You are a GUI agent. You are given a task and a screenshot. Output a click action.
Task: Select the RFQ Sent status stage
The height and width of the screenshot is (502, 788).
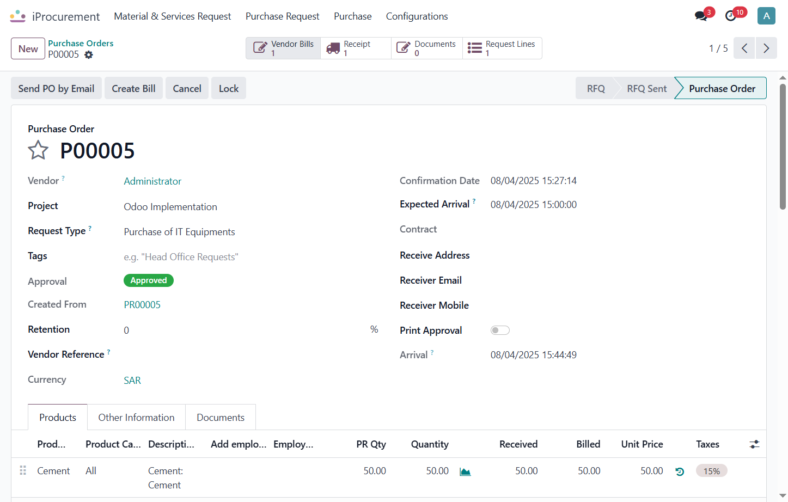pyautogui.click(x=646, y=88)
